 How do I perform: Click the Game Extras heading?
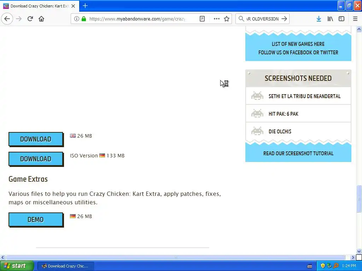tap(28, 179)
